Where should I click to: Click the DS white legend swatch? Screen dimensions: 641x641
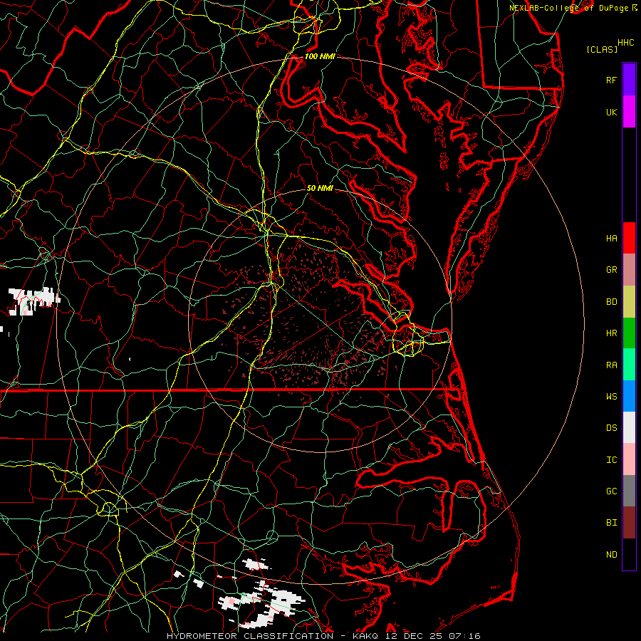coord(629,427)
